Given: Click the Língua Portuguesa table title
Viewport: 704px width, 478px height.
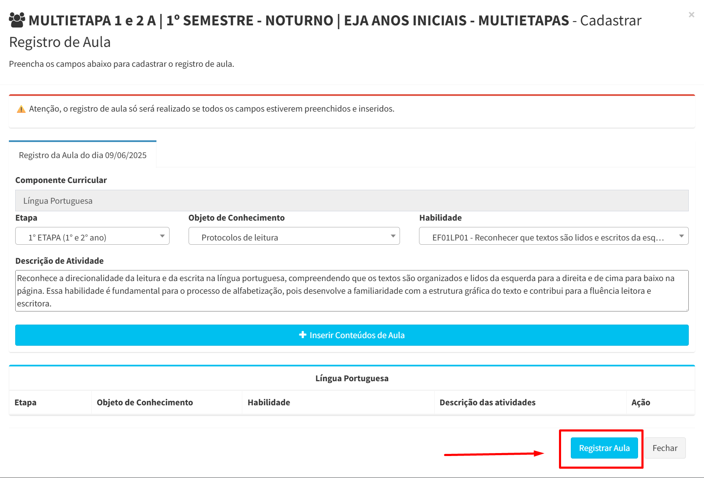Looking at the screenshot, I should click(351, 378).
